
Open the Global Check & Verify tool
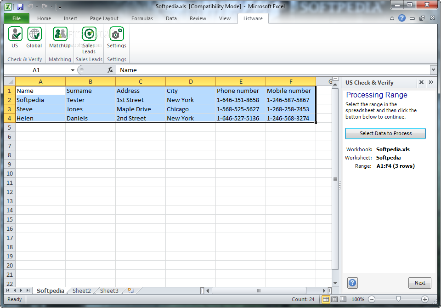click(34, 38)
